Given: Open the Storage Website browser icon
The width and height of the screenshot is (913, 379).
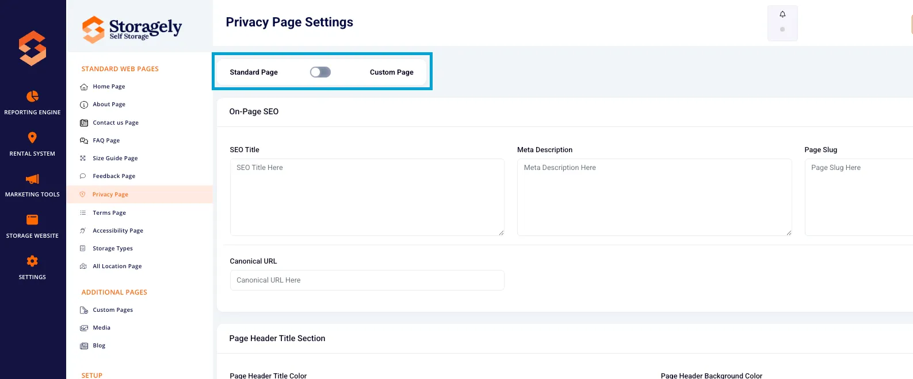Looking at the screenshot, I should point(32,219).
